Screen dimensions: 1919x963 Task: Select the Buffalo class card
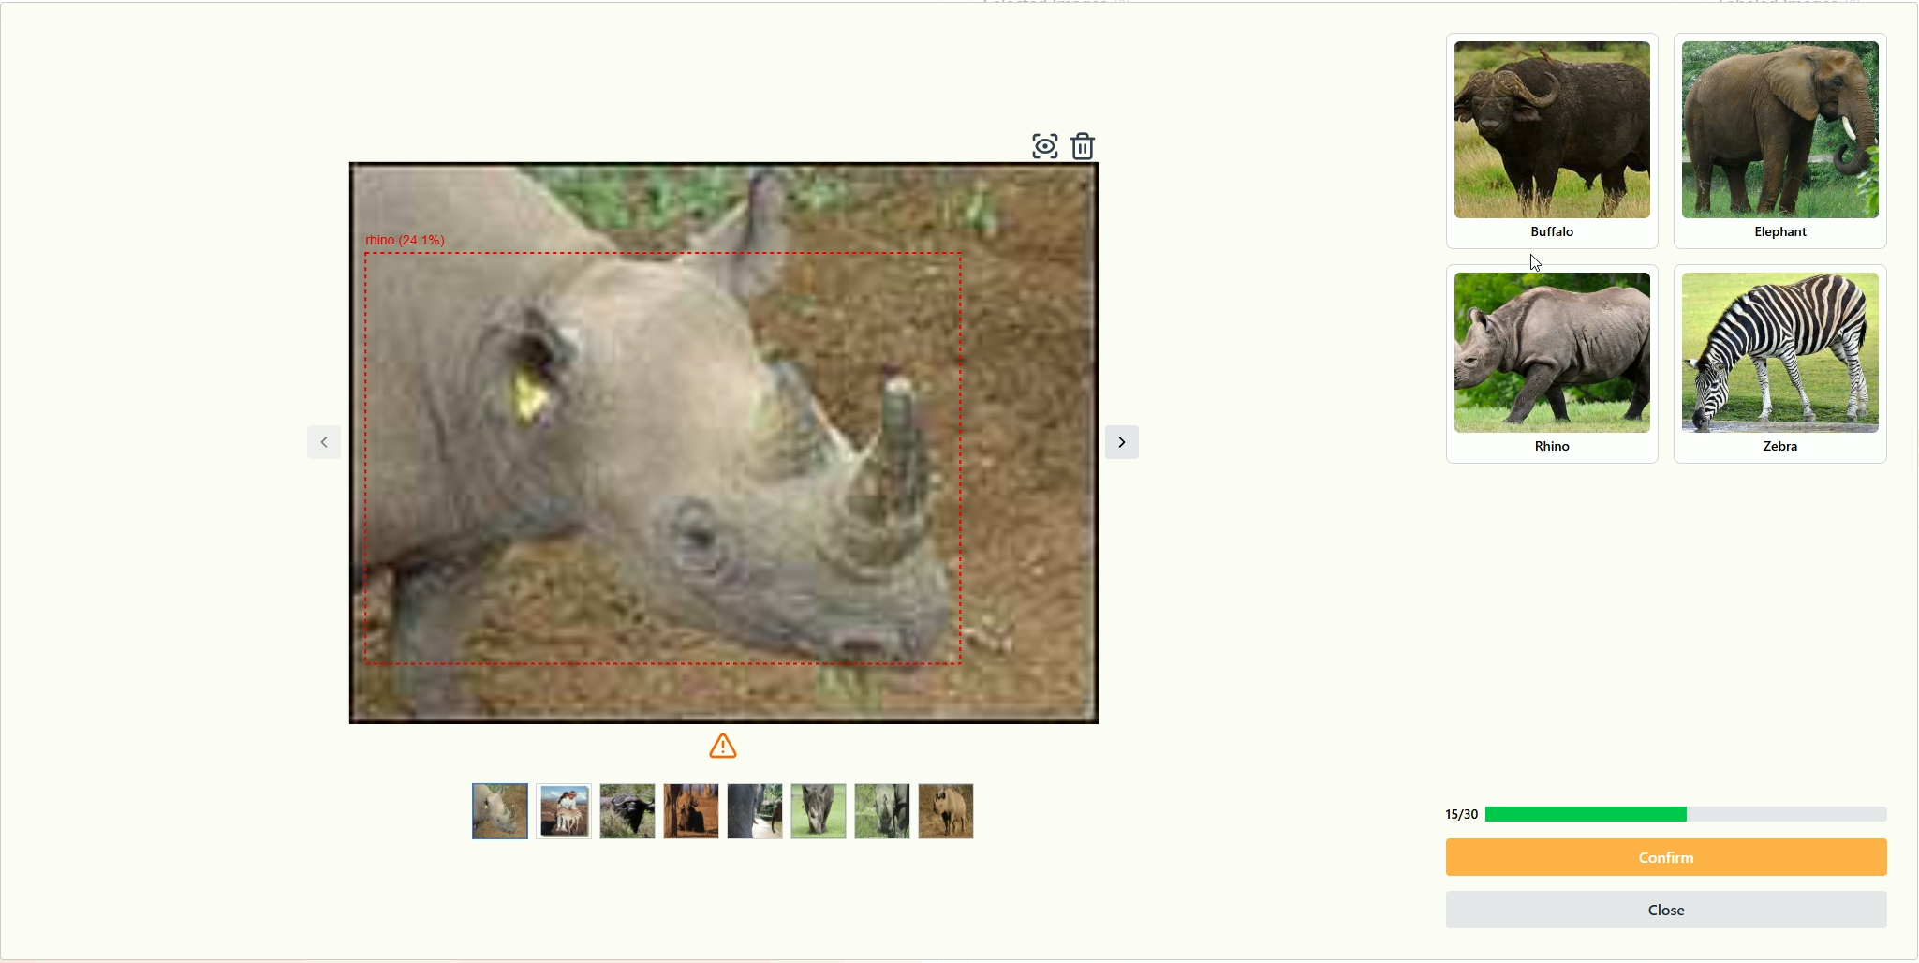click(1552, 141)
